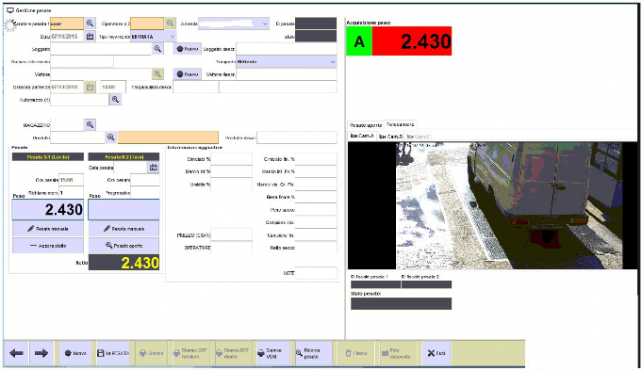Save the weighing with the floppy-disk button
Image resolution: width=643 pixels, height=371 pixels.
coord(113,353)
